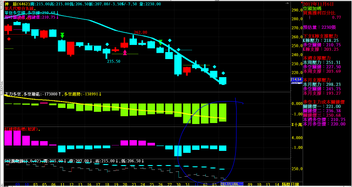The image size is (352, 187).
Task: Click the 260.0 price axis label
Action: click(297, 37)
